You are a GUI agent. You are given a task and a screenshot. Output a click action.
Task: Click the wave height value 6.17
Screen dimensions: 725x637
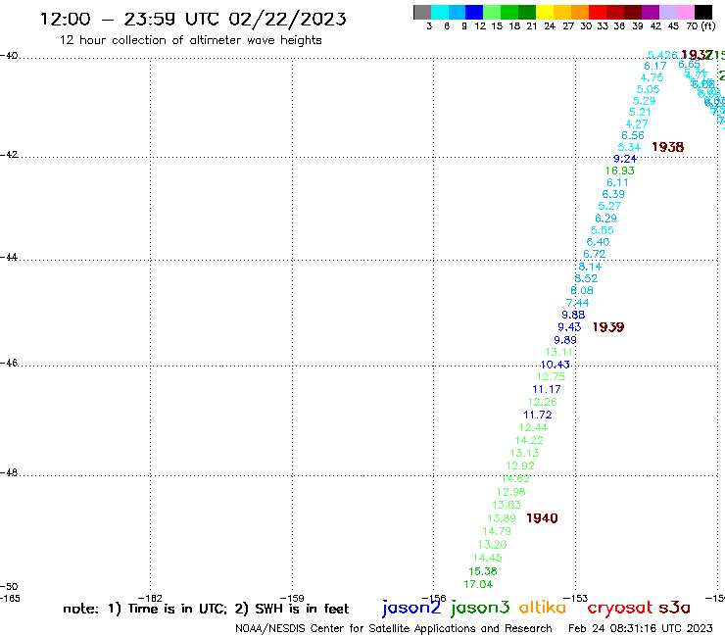pos(655,67)
